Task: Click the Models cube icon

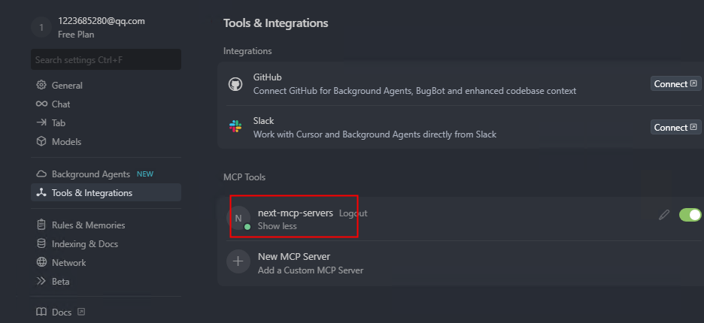Action: coord(41,142)
